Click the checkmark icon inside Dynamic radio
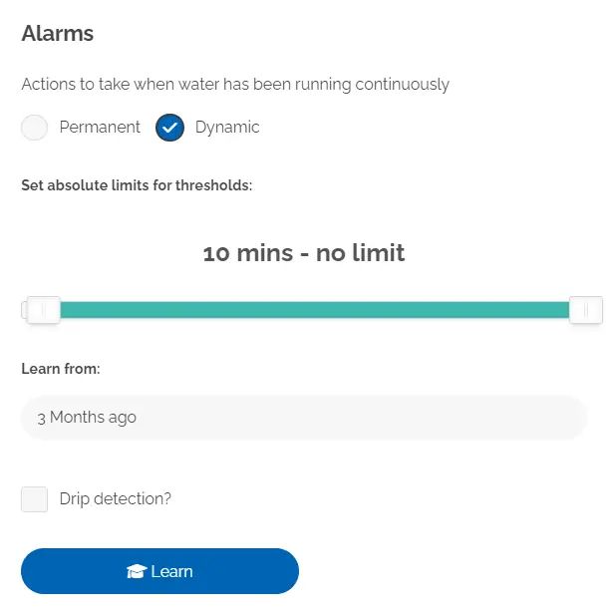The height and width of the screenshot is (616, 615). pos(169,128)
